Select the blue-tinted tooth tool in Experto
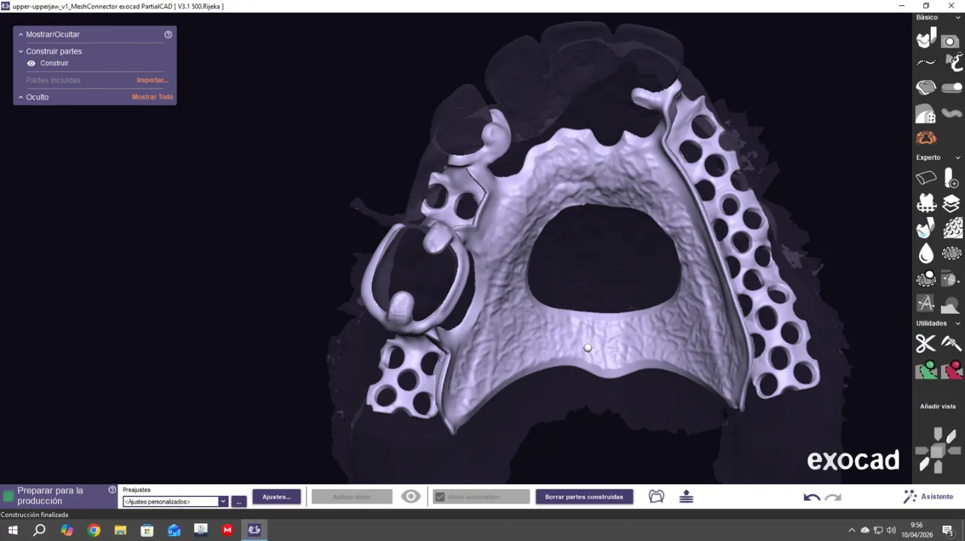This screenshot has height=541, width=965. 926,228
